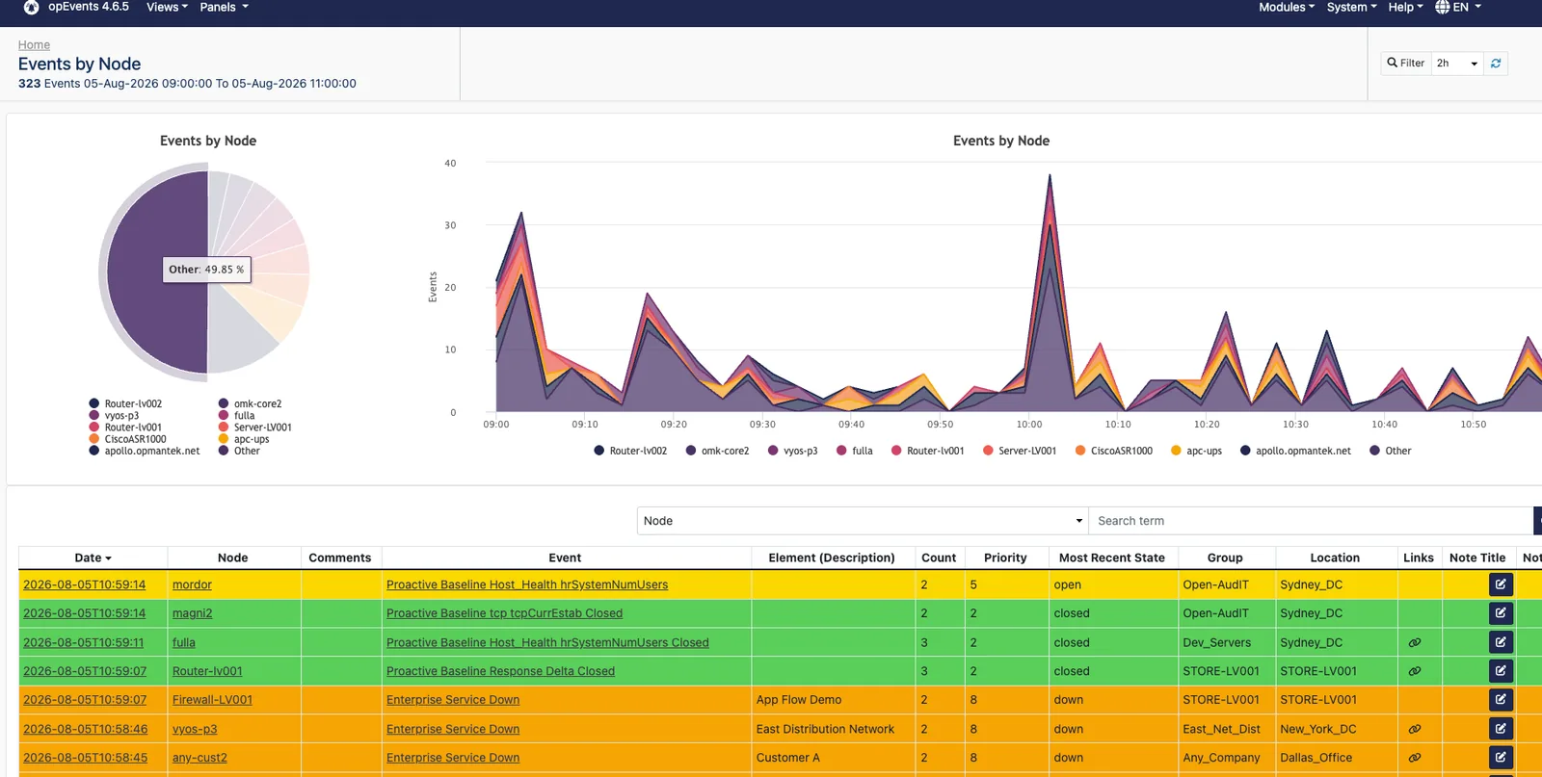Toggle vyos-p3 series in area chart legend

coord(793,451)
